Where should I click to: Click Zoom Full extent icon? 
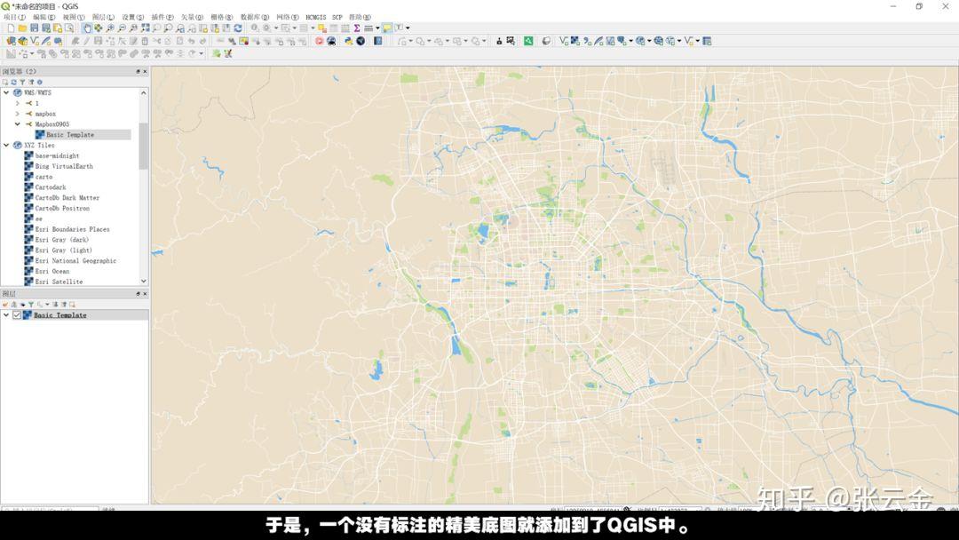tap(145, 28)
